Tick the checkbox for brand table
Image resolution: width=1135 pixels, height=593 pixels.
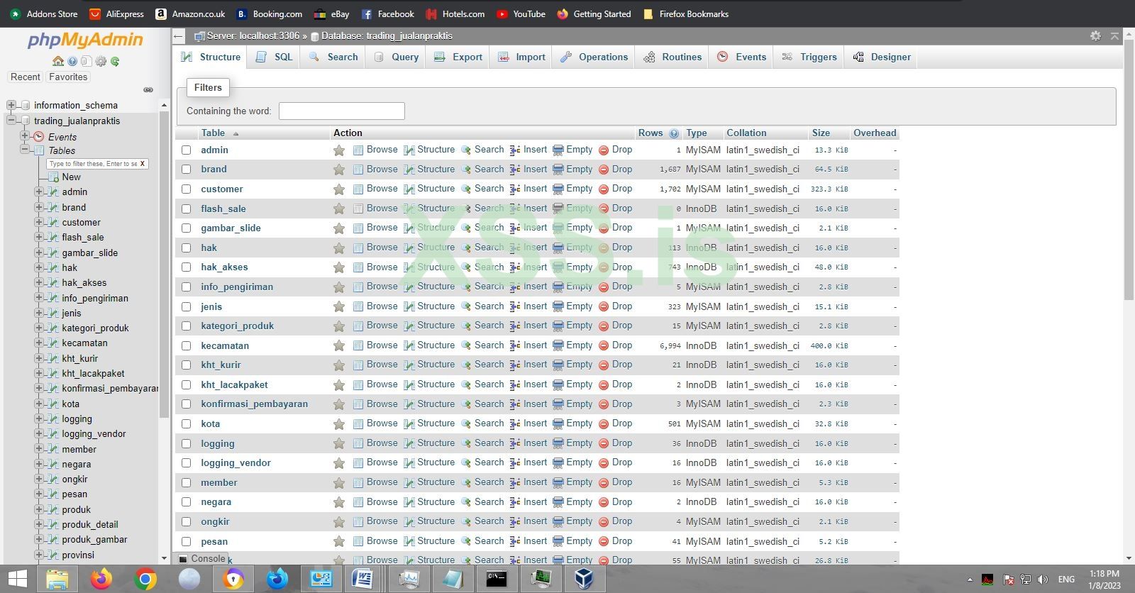click(x=186, y=170)
